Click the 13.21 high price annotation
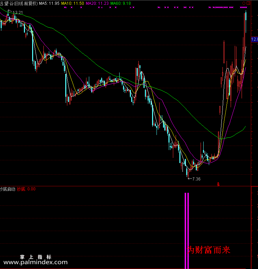258x269 pixels. [x=18, y=13]
